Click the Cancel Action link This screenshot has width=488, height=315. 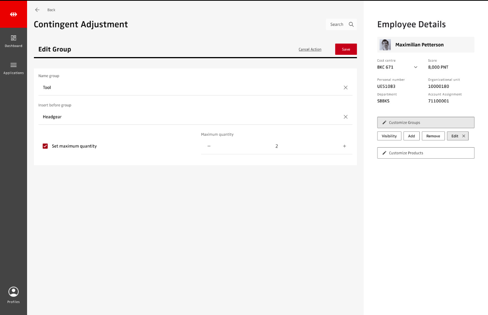pos(310,49)
